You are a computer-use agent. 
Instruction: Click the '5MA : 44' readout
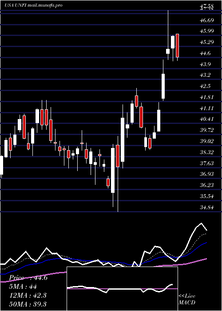[x=23, y=287]
